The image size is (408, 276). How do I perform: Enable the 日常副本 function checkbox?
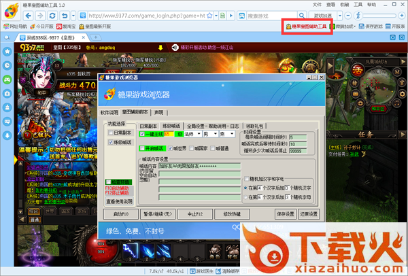[x=111, y=133]
